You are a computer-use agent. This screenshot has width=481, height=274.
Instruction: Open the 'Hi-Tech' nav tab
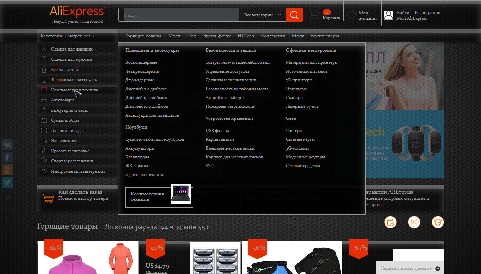pos(246,36)
